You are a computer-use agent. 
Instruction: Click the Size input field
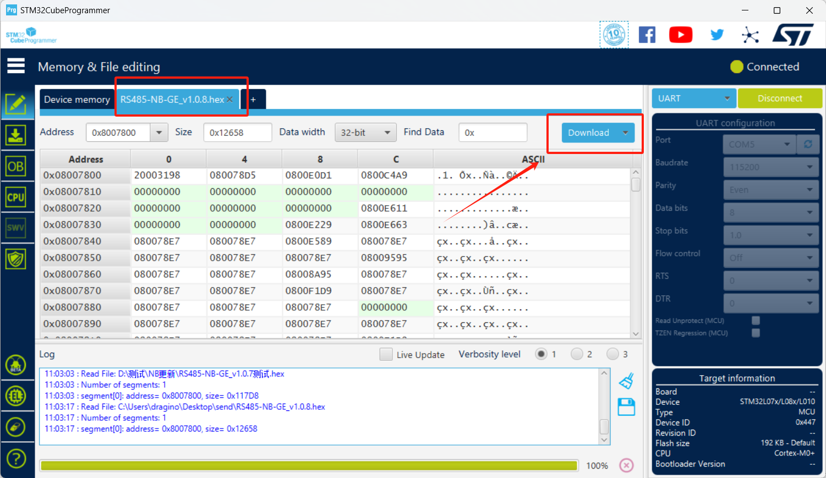click(238, 133)
